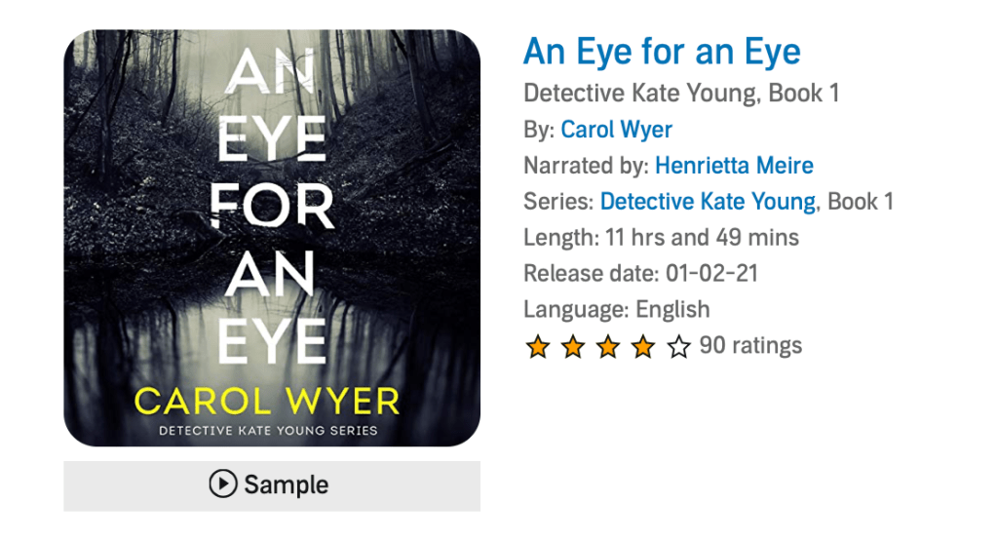Click the Length 11 hrs and 49 mins text

click(x=661, y=238)
